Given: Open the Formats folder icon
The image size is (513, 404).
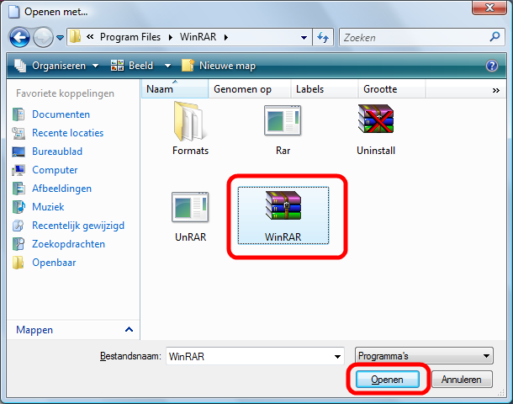Looking at the screenshot, I should click(x=190, y=121).
